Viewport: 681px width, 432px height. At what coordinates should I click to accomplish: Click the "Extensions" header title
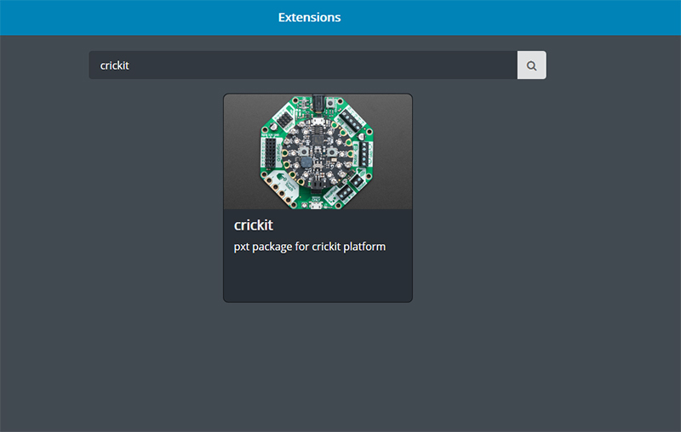pyautogui.click(x=309, y=17)
